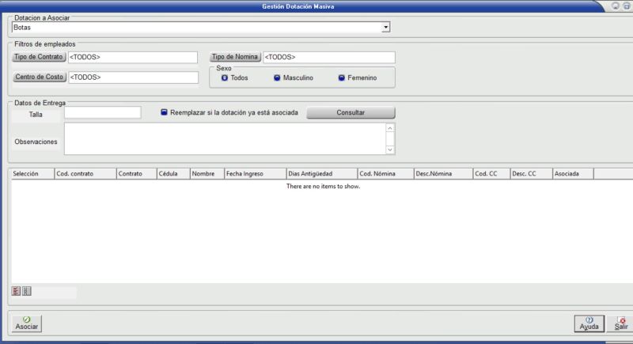Click the Salir exit button
This screenshot has height=344, width=633.
(x=622, y=323)
